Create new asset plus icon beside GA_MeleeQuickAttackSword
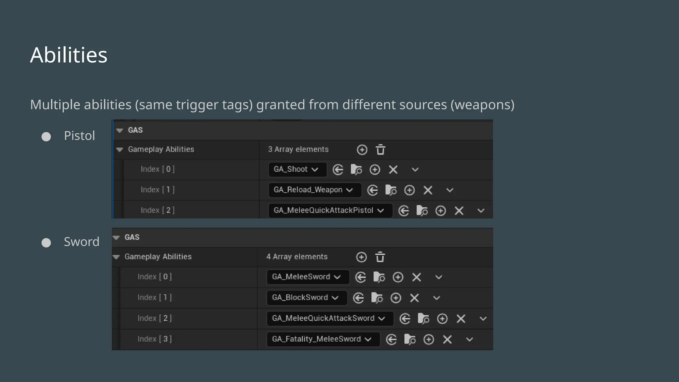The height and width of the screenshot is (382, 679). (x=442, y=319)
